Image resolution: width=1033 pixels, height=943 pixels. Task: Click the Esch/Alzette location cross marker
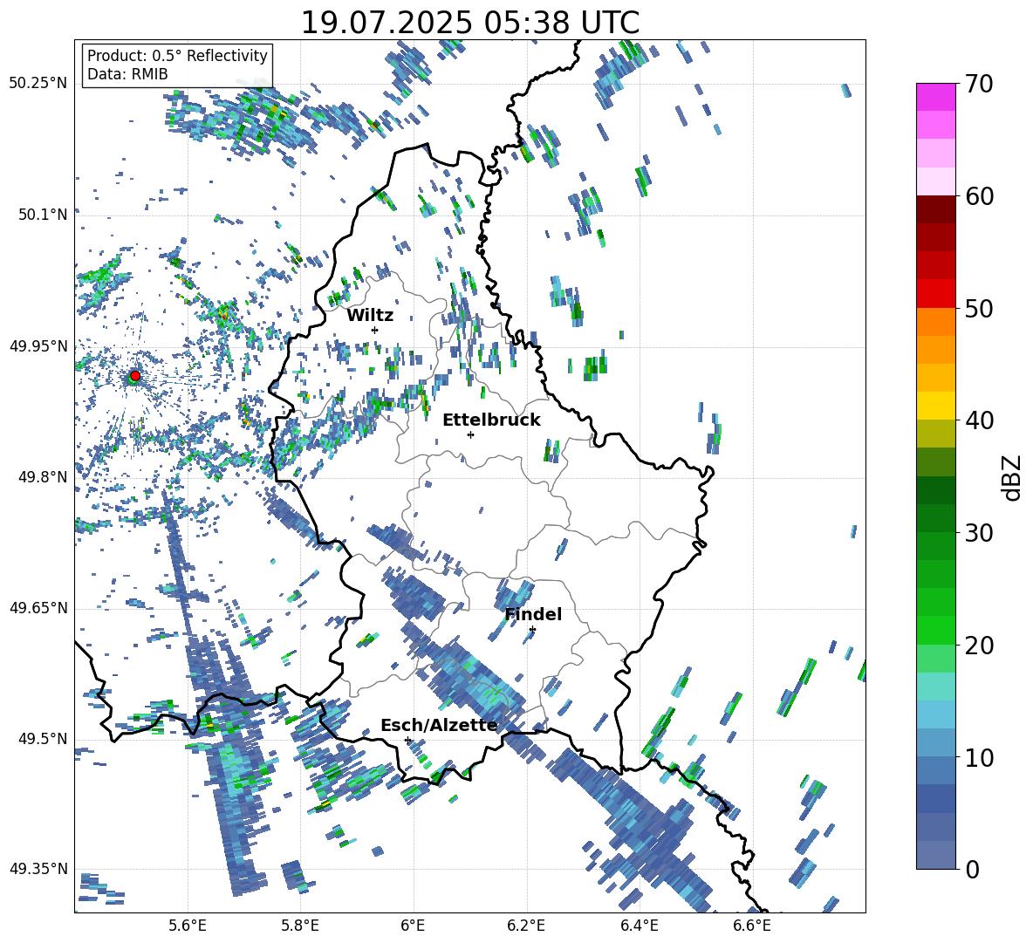(x=407, y=740)
